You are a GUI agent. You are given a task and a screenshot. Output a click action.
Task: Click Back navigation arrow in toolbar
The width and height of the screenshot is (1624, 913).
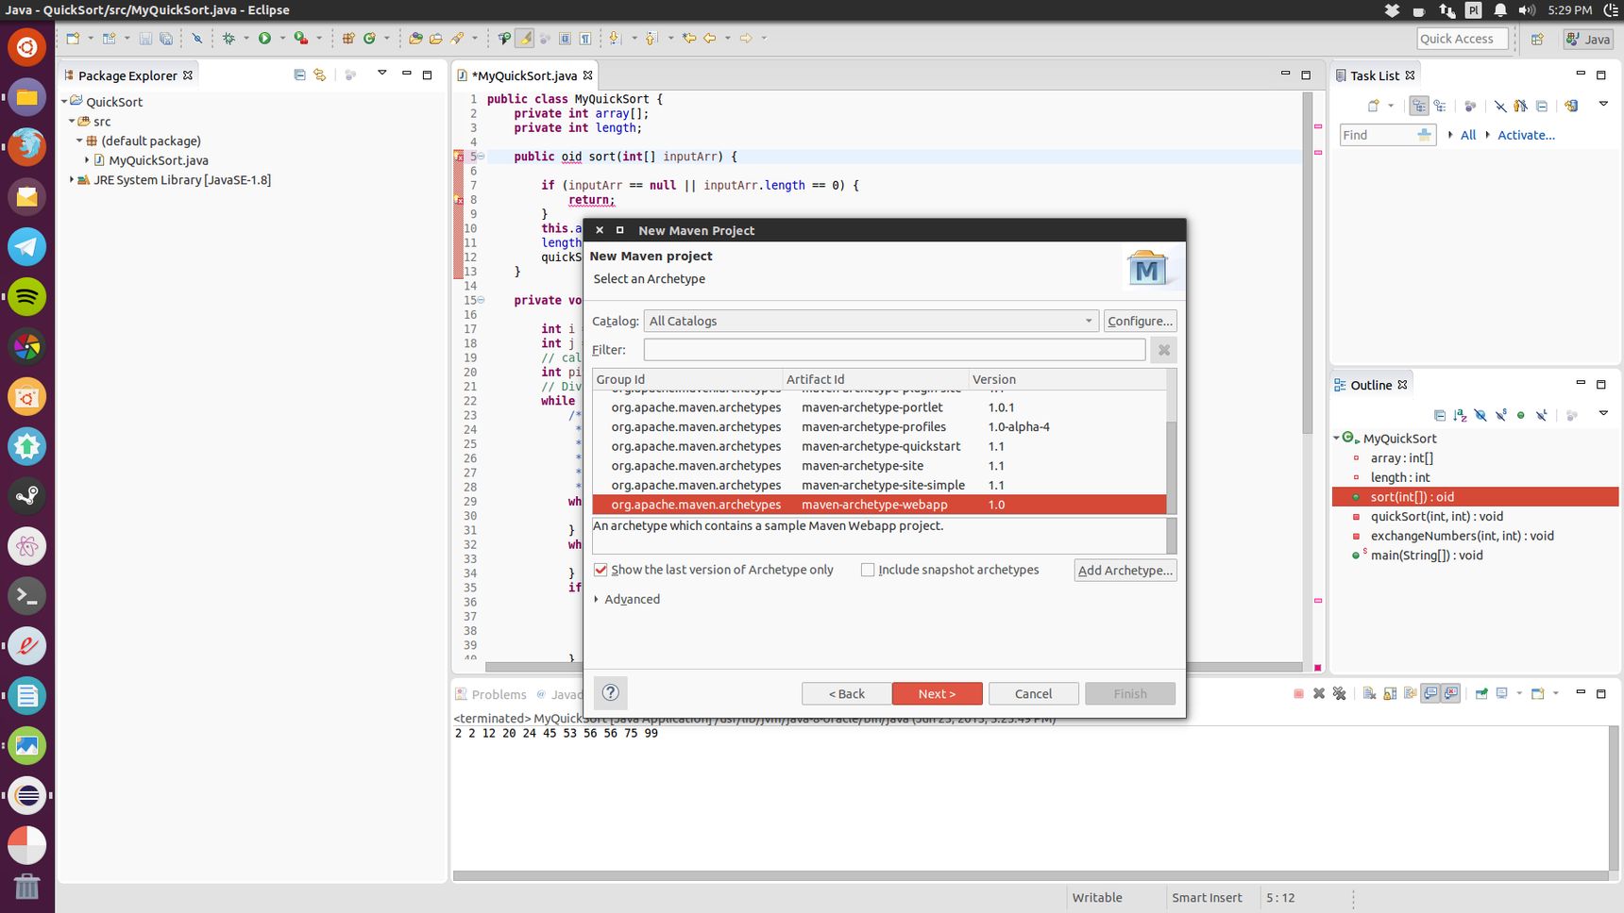710,39
